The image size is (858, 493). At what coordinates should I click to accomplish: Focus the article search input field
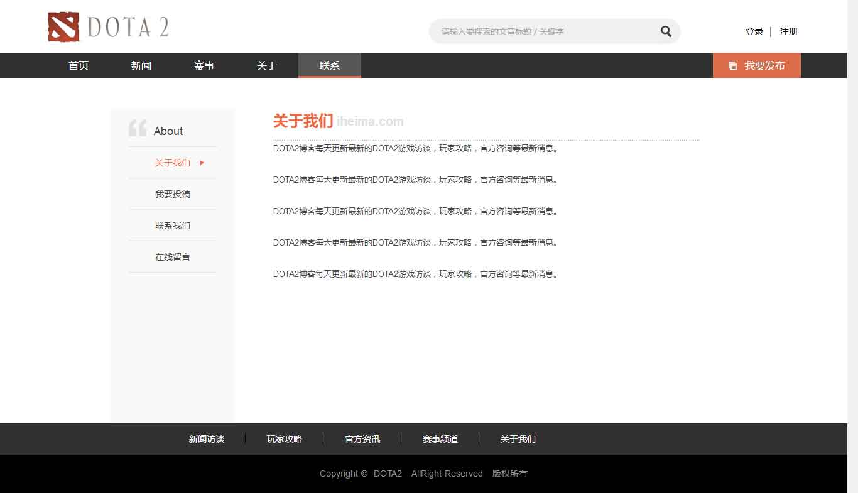pos(543,31)
